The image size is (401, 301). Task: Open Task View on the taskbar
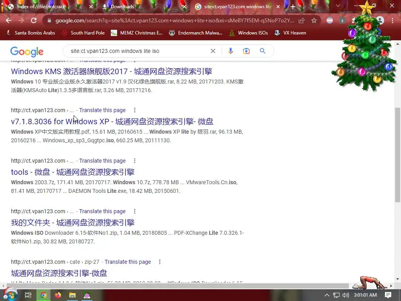pos(28,295)
